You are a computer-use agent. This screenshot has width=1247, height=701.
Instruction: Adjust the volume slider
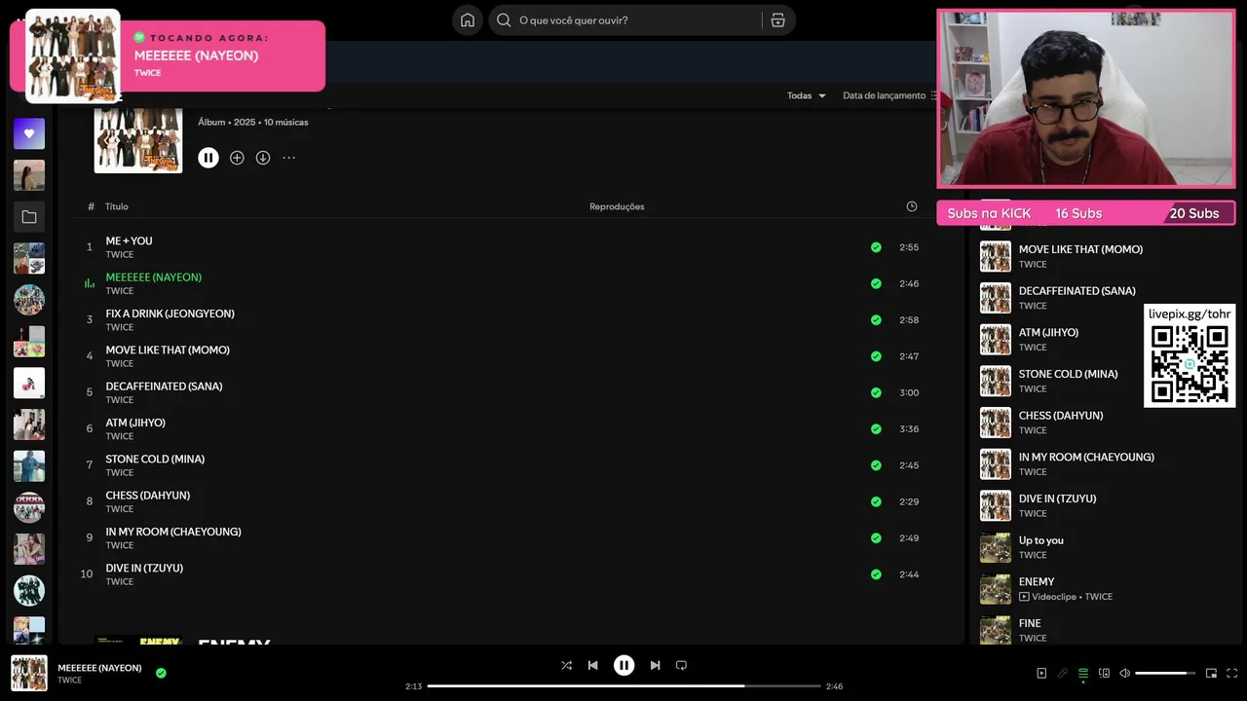coord(1165,673)
